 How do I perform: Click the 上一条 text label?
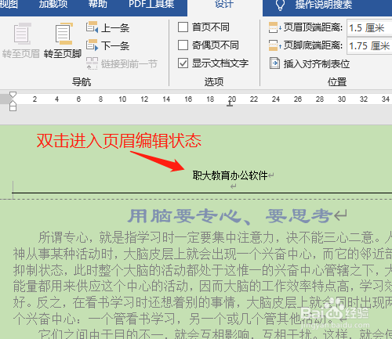[x=115, y=27]
